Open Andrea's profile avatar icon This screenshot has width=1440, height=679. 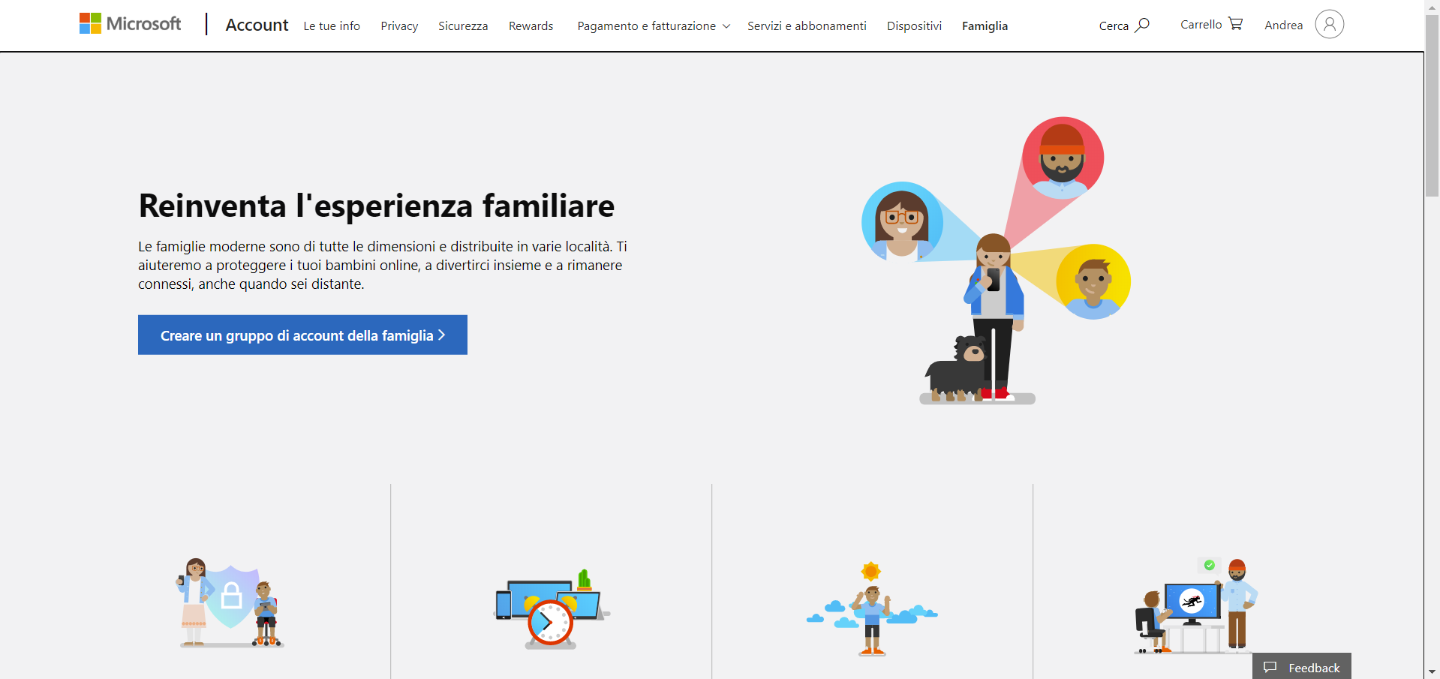1329,24
